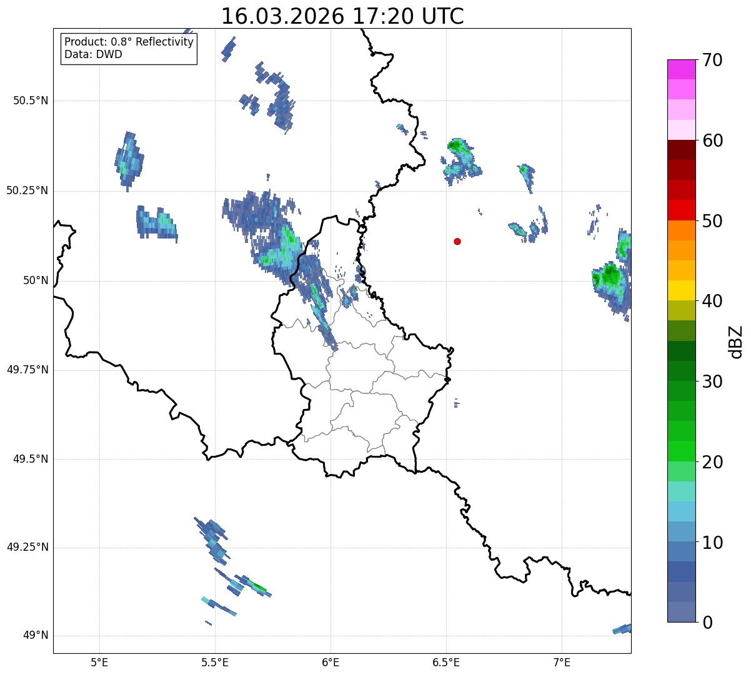Click the 49°N latitude label
The image size is (751, 675).
[36, 635]
